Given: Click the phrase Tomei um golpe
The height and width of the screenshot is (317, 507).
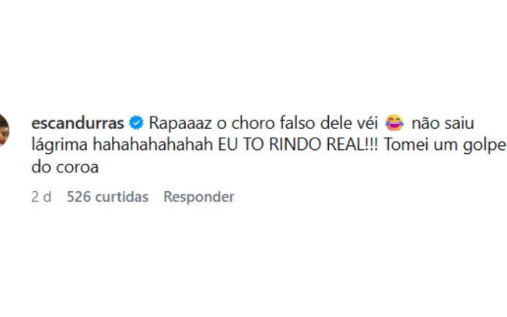Looking at the screenshot, I should tap(437, 145).
